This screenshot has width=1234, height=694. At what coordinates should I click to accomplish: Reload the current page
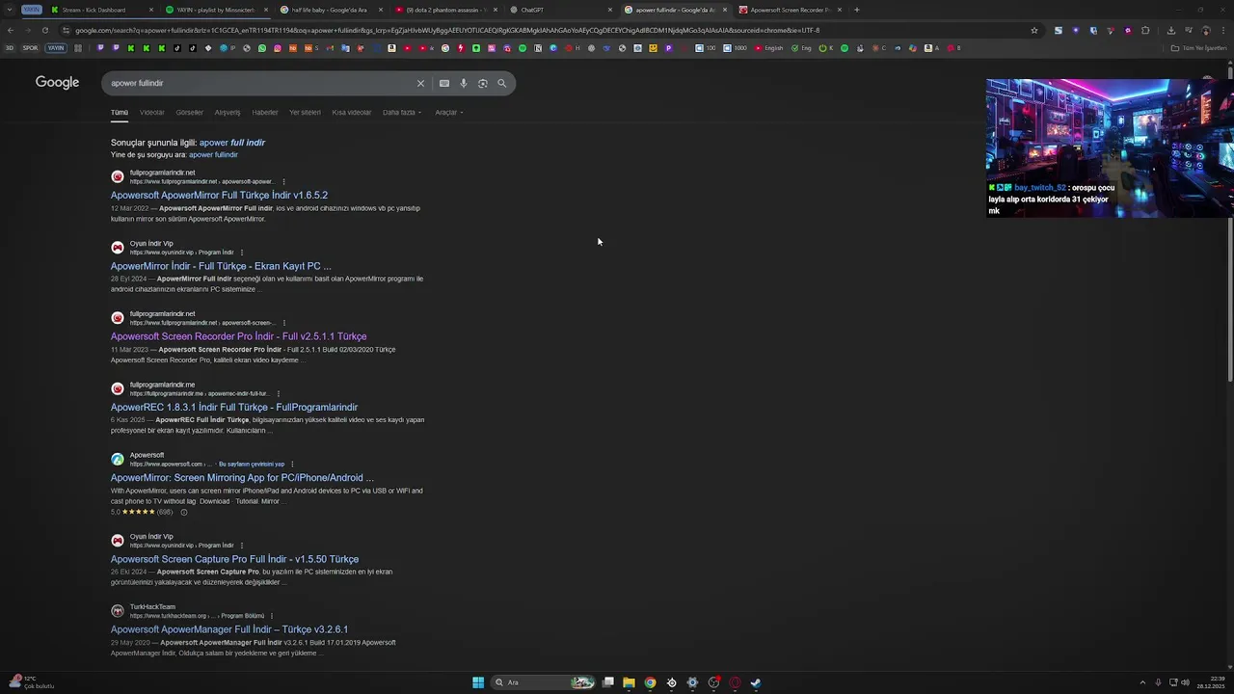[x=44, y=30]
